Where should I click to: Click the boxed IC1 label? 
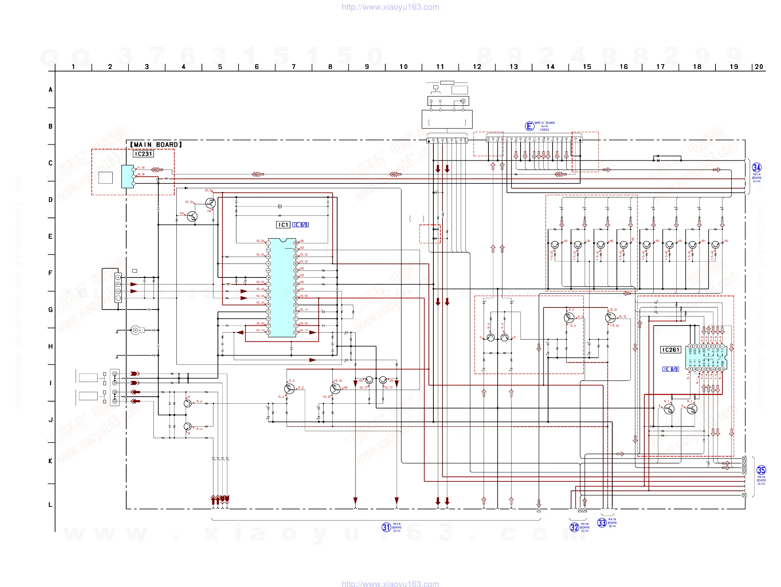click(x=283, y=225)
